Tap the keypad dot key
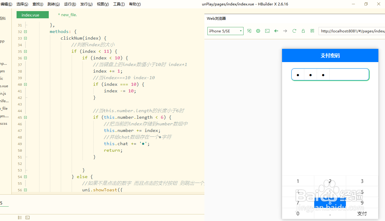The width and height of the screenshot is (385, 221). 330,214
